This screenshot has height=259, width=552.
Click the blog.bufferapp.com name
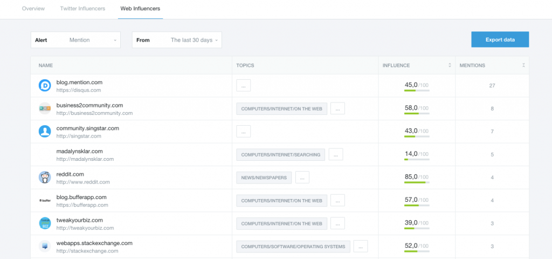(x=81, y=197)
